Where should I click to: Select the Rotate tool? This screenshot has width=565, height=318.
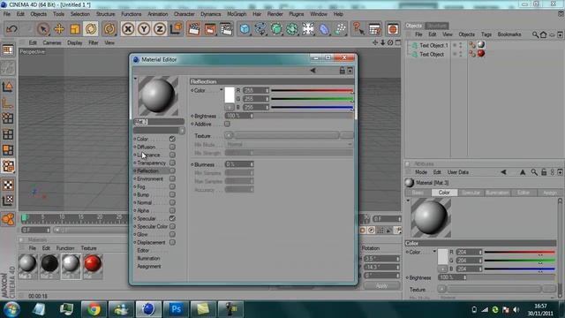click(91, 29)
